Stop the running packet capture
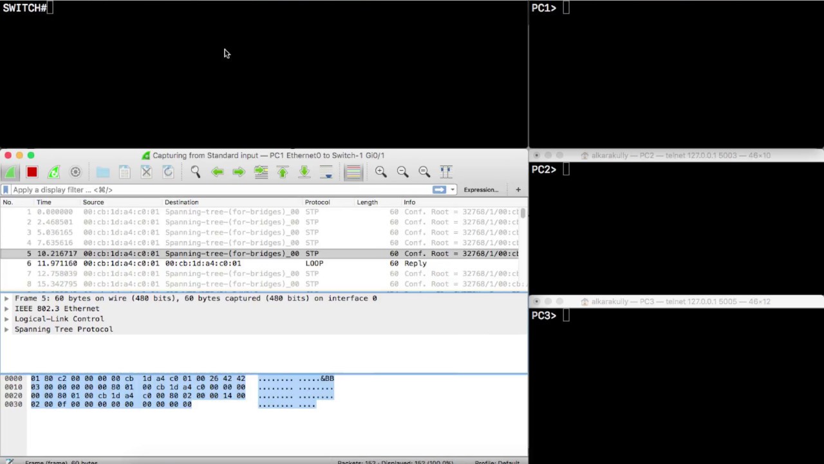824x464 pixels. pos(32,172)
